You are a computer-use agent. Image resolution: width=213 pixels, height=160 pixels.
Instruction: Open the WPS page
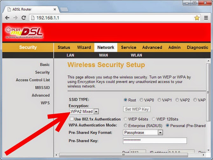click(x=45, y=103)
